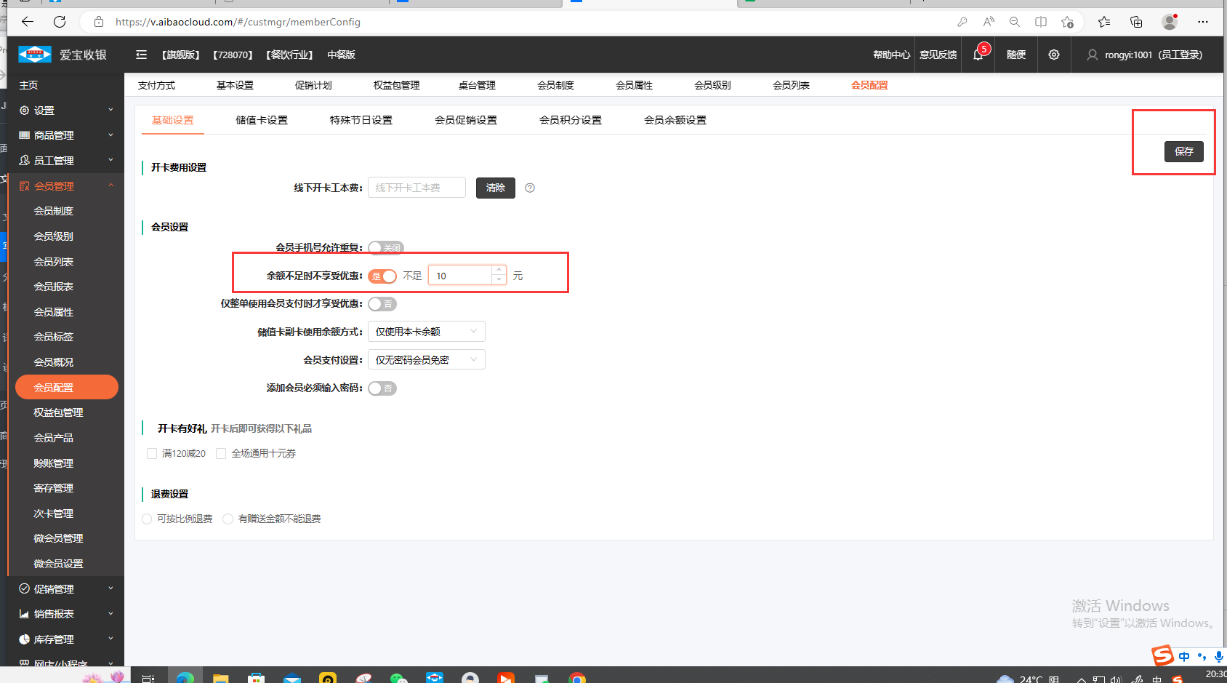Switch to the 储值卡设置 tab

(x=262, y=120)
